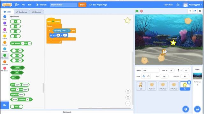Hide the sprite with the crossed eye icon
Image resolution: width=204 pixels, height=114 pixels.
click(x=148, y=76)
